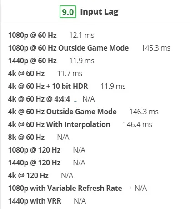
Task: Open 4k @ 60 Hz + 10 bit HDR
Action: (48, 86)
